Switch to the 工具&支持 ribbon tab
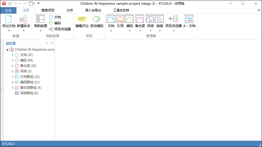Viewport: 262px width, 147px height. click(x=121, y=10)
